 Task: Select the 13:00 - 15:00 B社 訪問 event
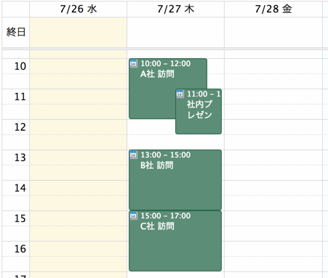point(175,180)
